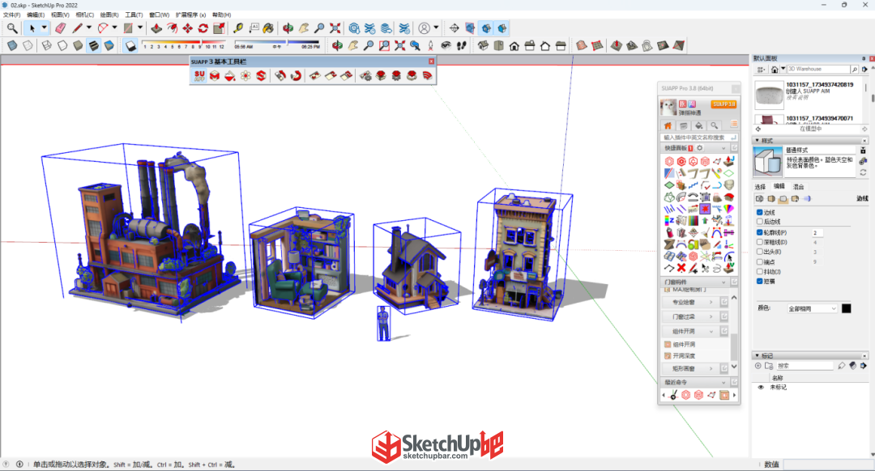Enable the 端点 endpoints checkbox
Screen dimensions: 875x471
click(759, 261)
